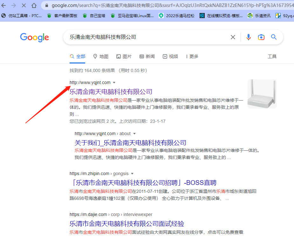Search by image using the camera icon
This screenshot has height=249, width=294.
pyautogui.click(x=261, y=37)
